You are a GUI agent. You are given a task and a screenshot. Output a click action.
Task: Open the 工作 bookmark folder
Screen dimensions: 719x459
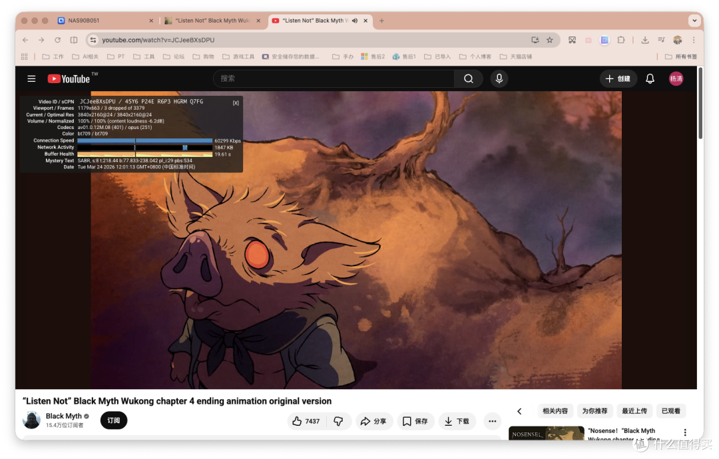pyautogui.click(x=53, y=57)
